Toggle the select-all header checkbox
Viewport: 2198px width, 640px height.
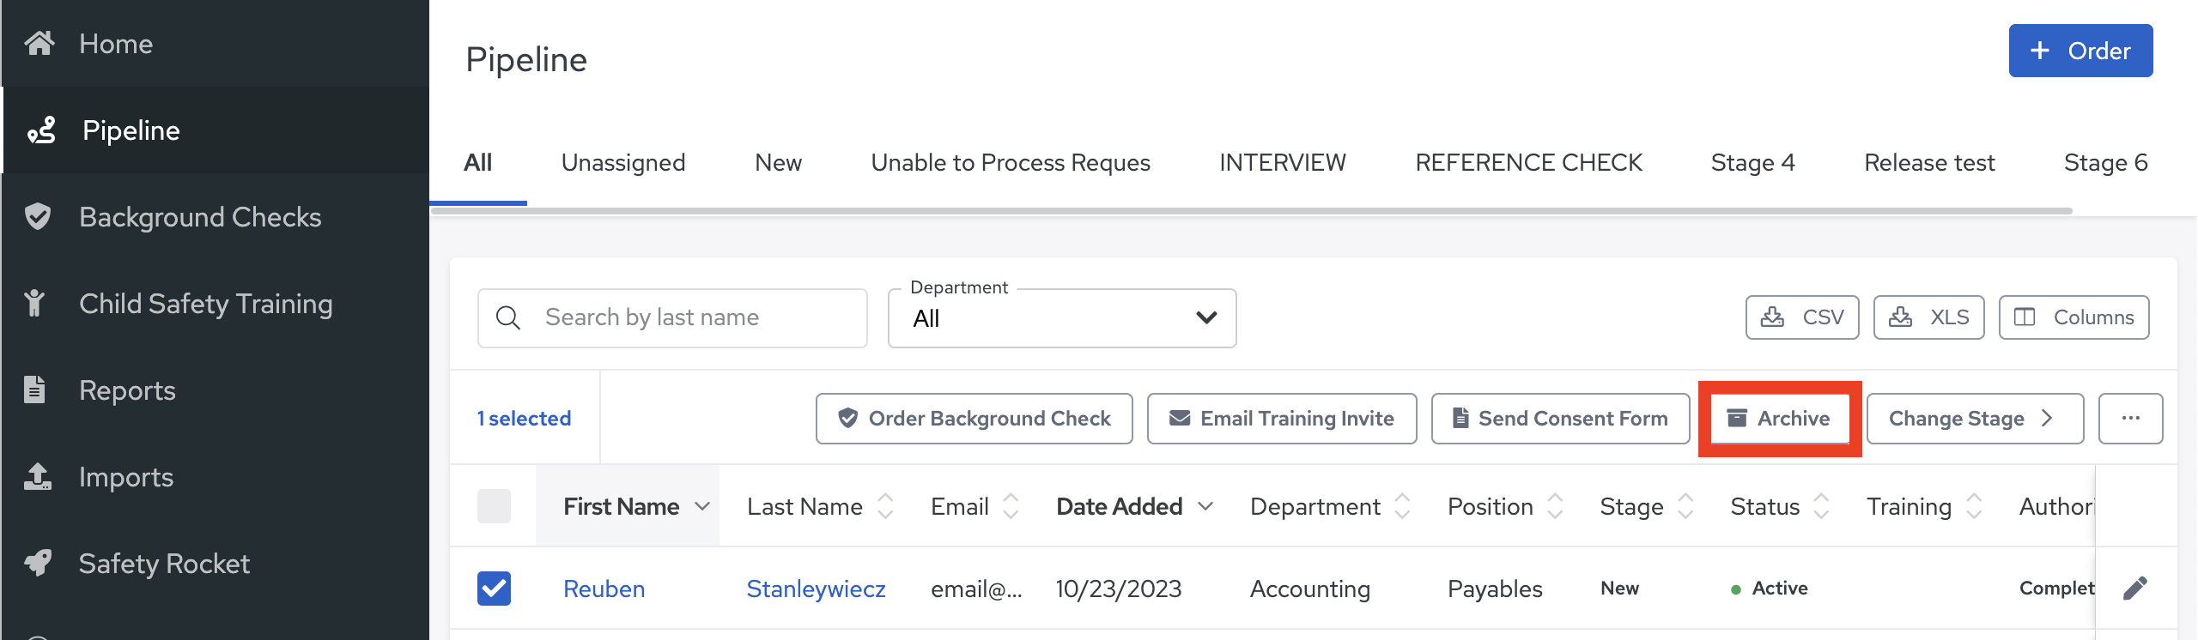click(x=494, y=506)
